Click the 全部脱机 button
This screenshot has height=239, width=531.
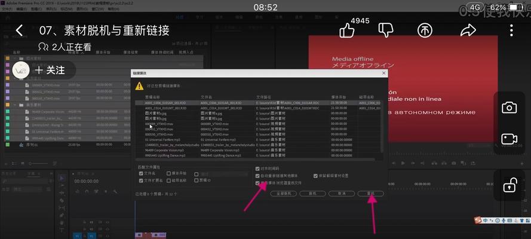point(284,194)
